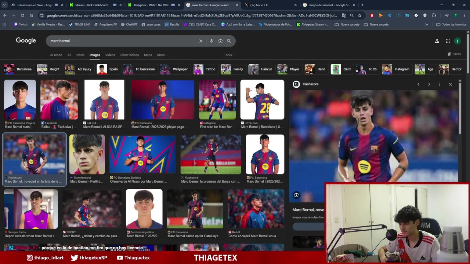The image size is (470, 264).
Task: Search by image with Google Lens icon
Action: coord(220,41)
